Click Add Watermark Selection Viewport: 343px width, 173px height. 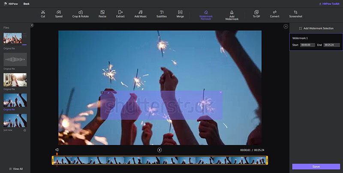click(316, 28)
